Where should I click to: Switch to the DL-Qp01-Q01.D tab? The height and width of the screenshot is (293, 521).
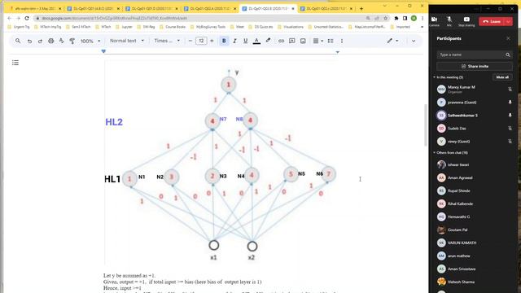[x=151, y=9]
